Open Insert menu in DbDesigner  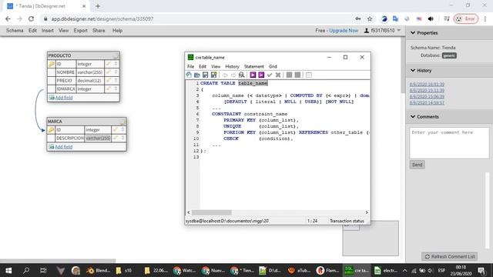tap(48, 31)
